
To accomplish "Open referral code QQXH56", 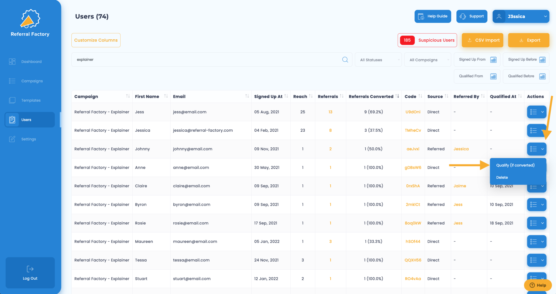I will tap(413, 260).
